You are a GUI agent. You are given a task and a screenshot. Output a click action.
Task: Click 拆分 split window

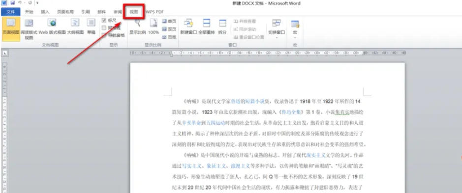pyautogui.click(x=222, y=27)
